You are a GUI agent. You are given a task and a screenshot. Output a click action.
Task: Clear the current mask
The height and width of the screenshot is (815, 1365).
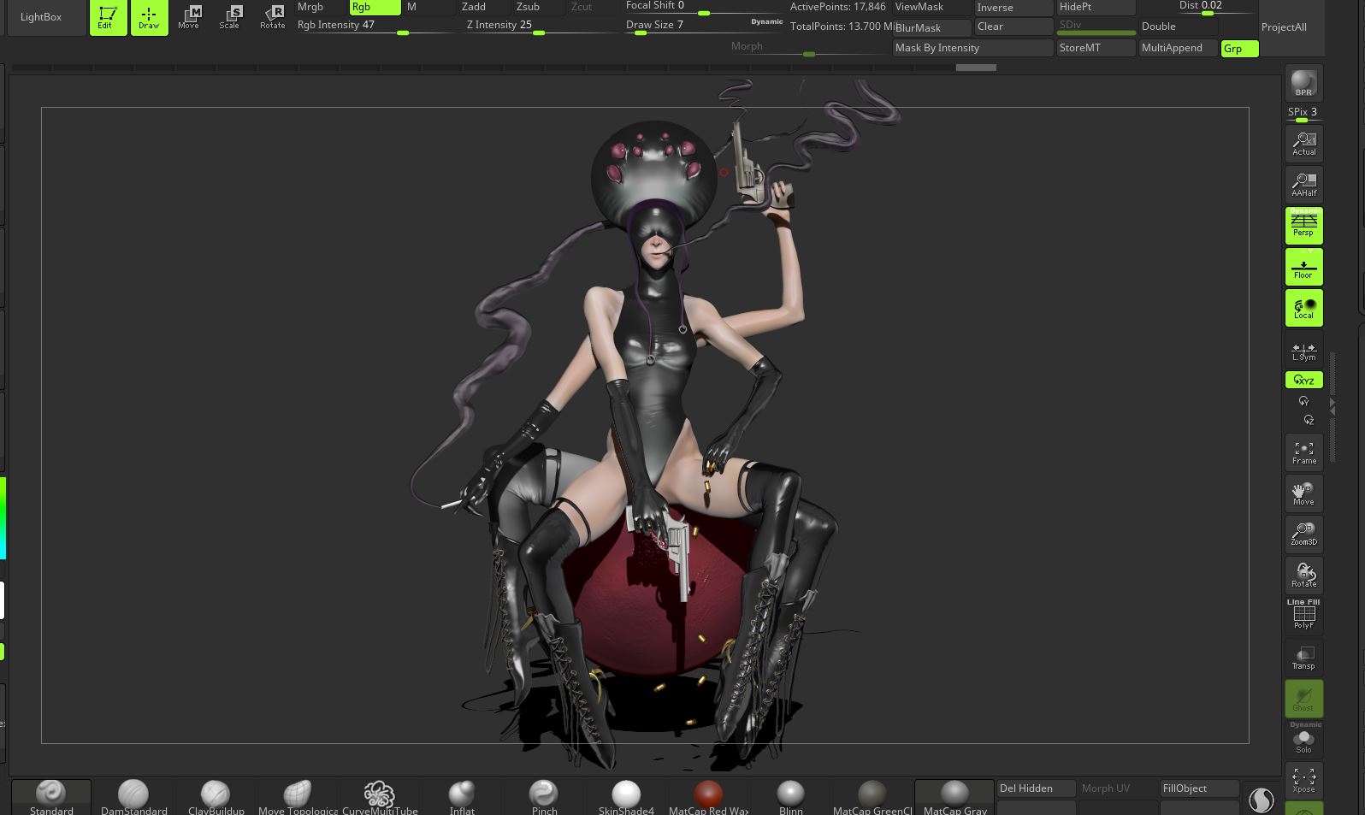(x=1013, y=27)
